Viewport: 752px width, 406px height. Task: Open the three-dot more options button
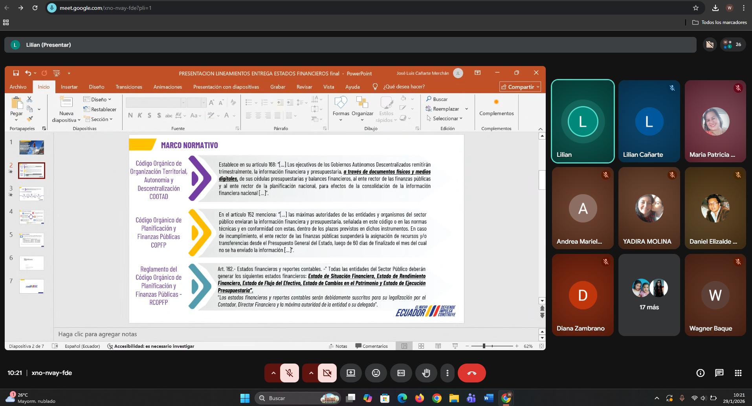[x=447, y=373]
